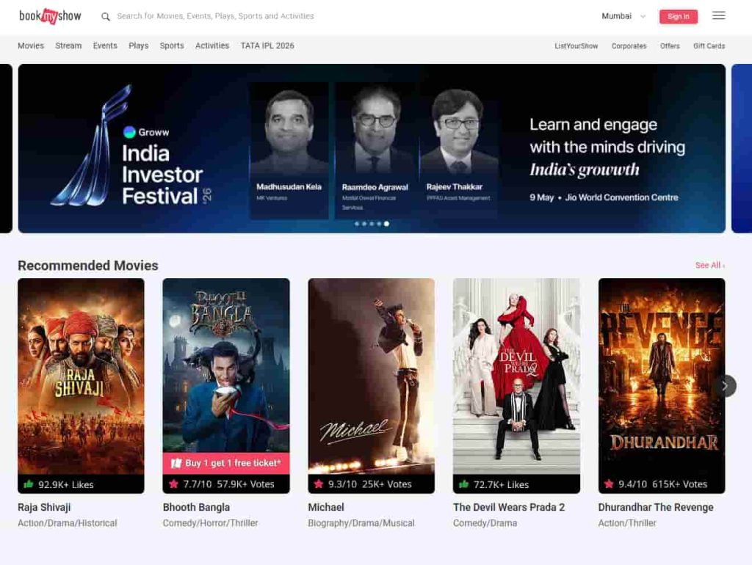Select first carousel dot indicator

357,224
